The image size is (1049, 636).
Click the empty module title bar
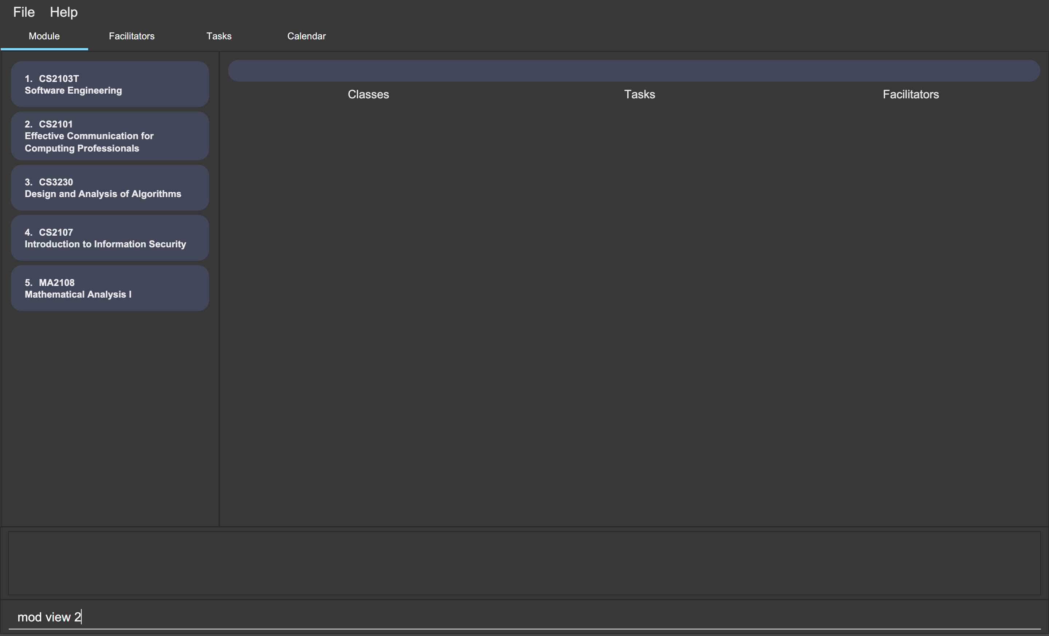(x=634, y=71)
